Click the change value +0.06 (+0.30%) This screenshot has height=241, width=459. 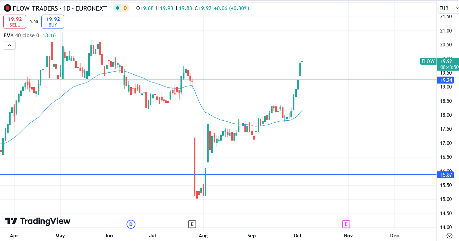pyautogui.click(x=231, y=8)
